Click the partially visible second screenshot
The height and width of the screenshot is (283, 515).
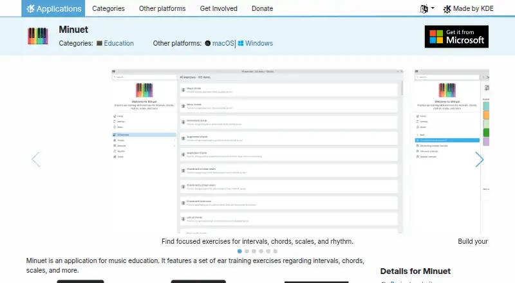452,151
